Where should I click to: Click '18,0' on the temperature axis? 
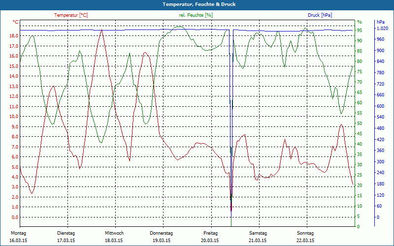(x=14, y=36)
